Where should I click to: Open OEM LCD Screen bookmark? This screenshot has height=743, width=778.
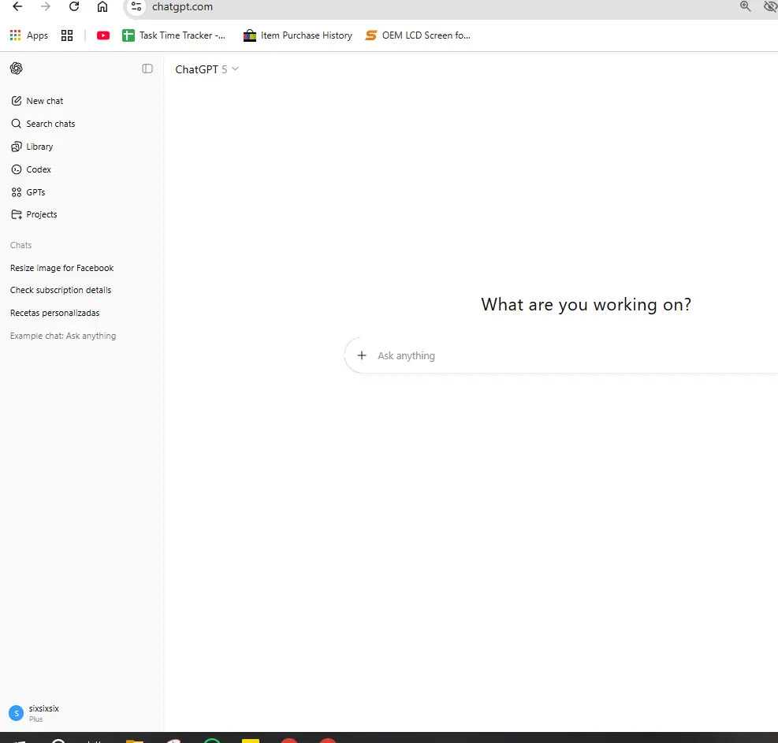coord(418,35)
